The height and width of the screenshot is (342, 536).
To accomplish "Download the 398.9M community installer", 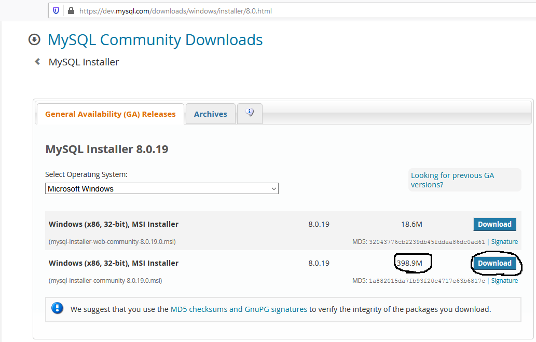I will point(494,263).
